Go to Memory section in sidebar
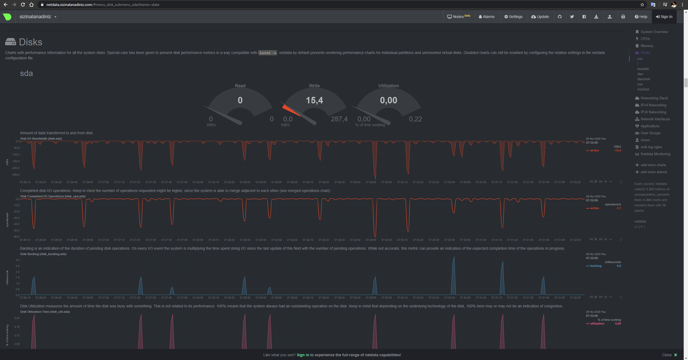This screenshot has width=688, height=360. tap(647, 46)
